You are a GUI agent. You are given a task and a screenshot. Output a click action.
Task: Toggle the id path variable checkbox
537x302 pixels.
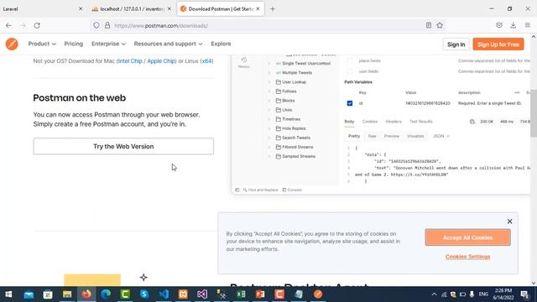click(350, 103)
